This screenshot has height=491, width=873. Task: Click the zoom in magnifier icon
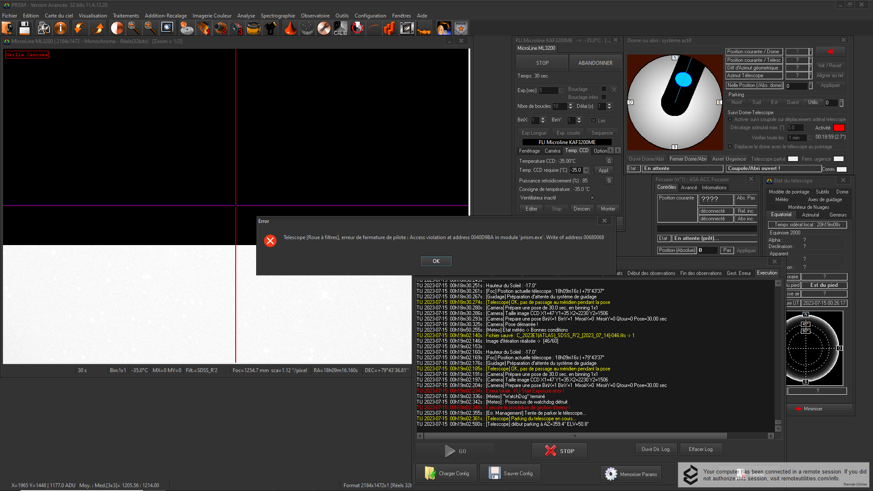(150, 29)
